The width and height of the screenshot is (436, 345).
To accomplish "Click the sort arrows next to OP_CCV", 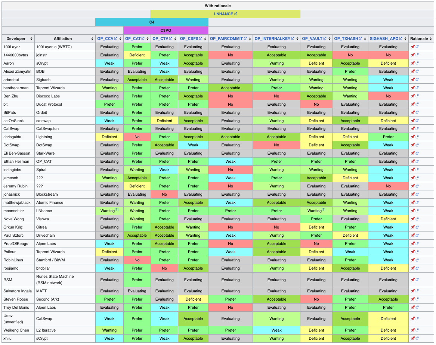I will tap(120, 38).
